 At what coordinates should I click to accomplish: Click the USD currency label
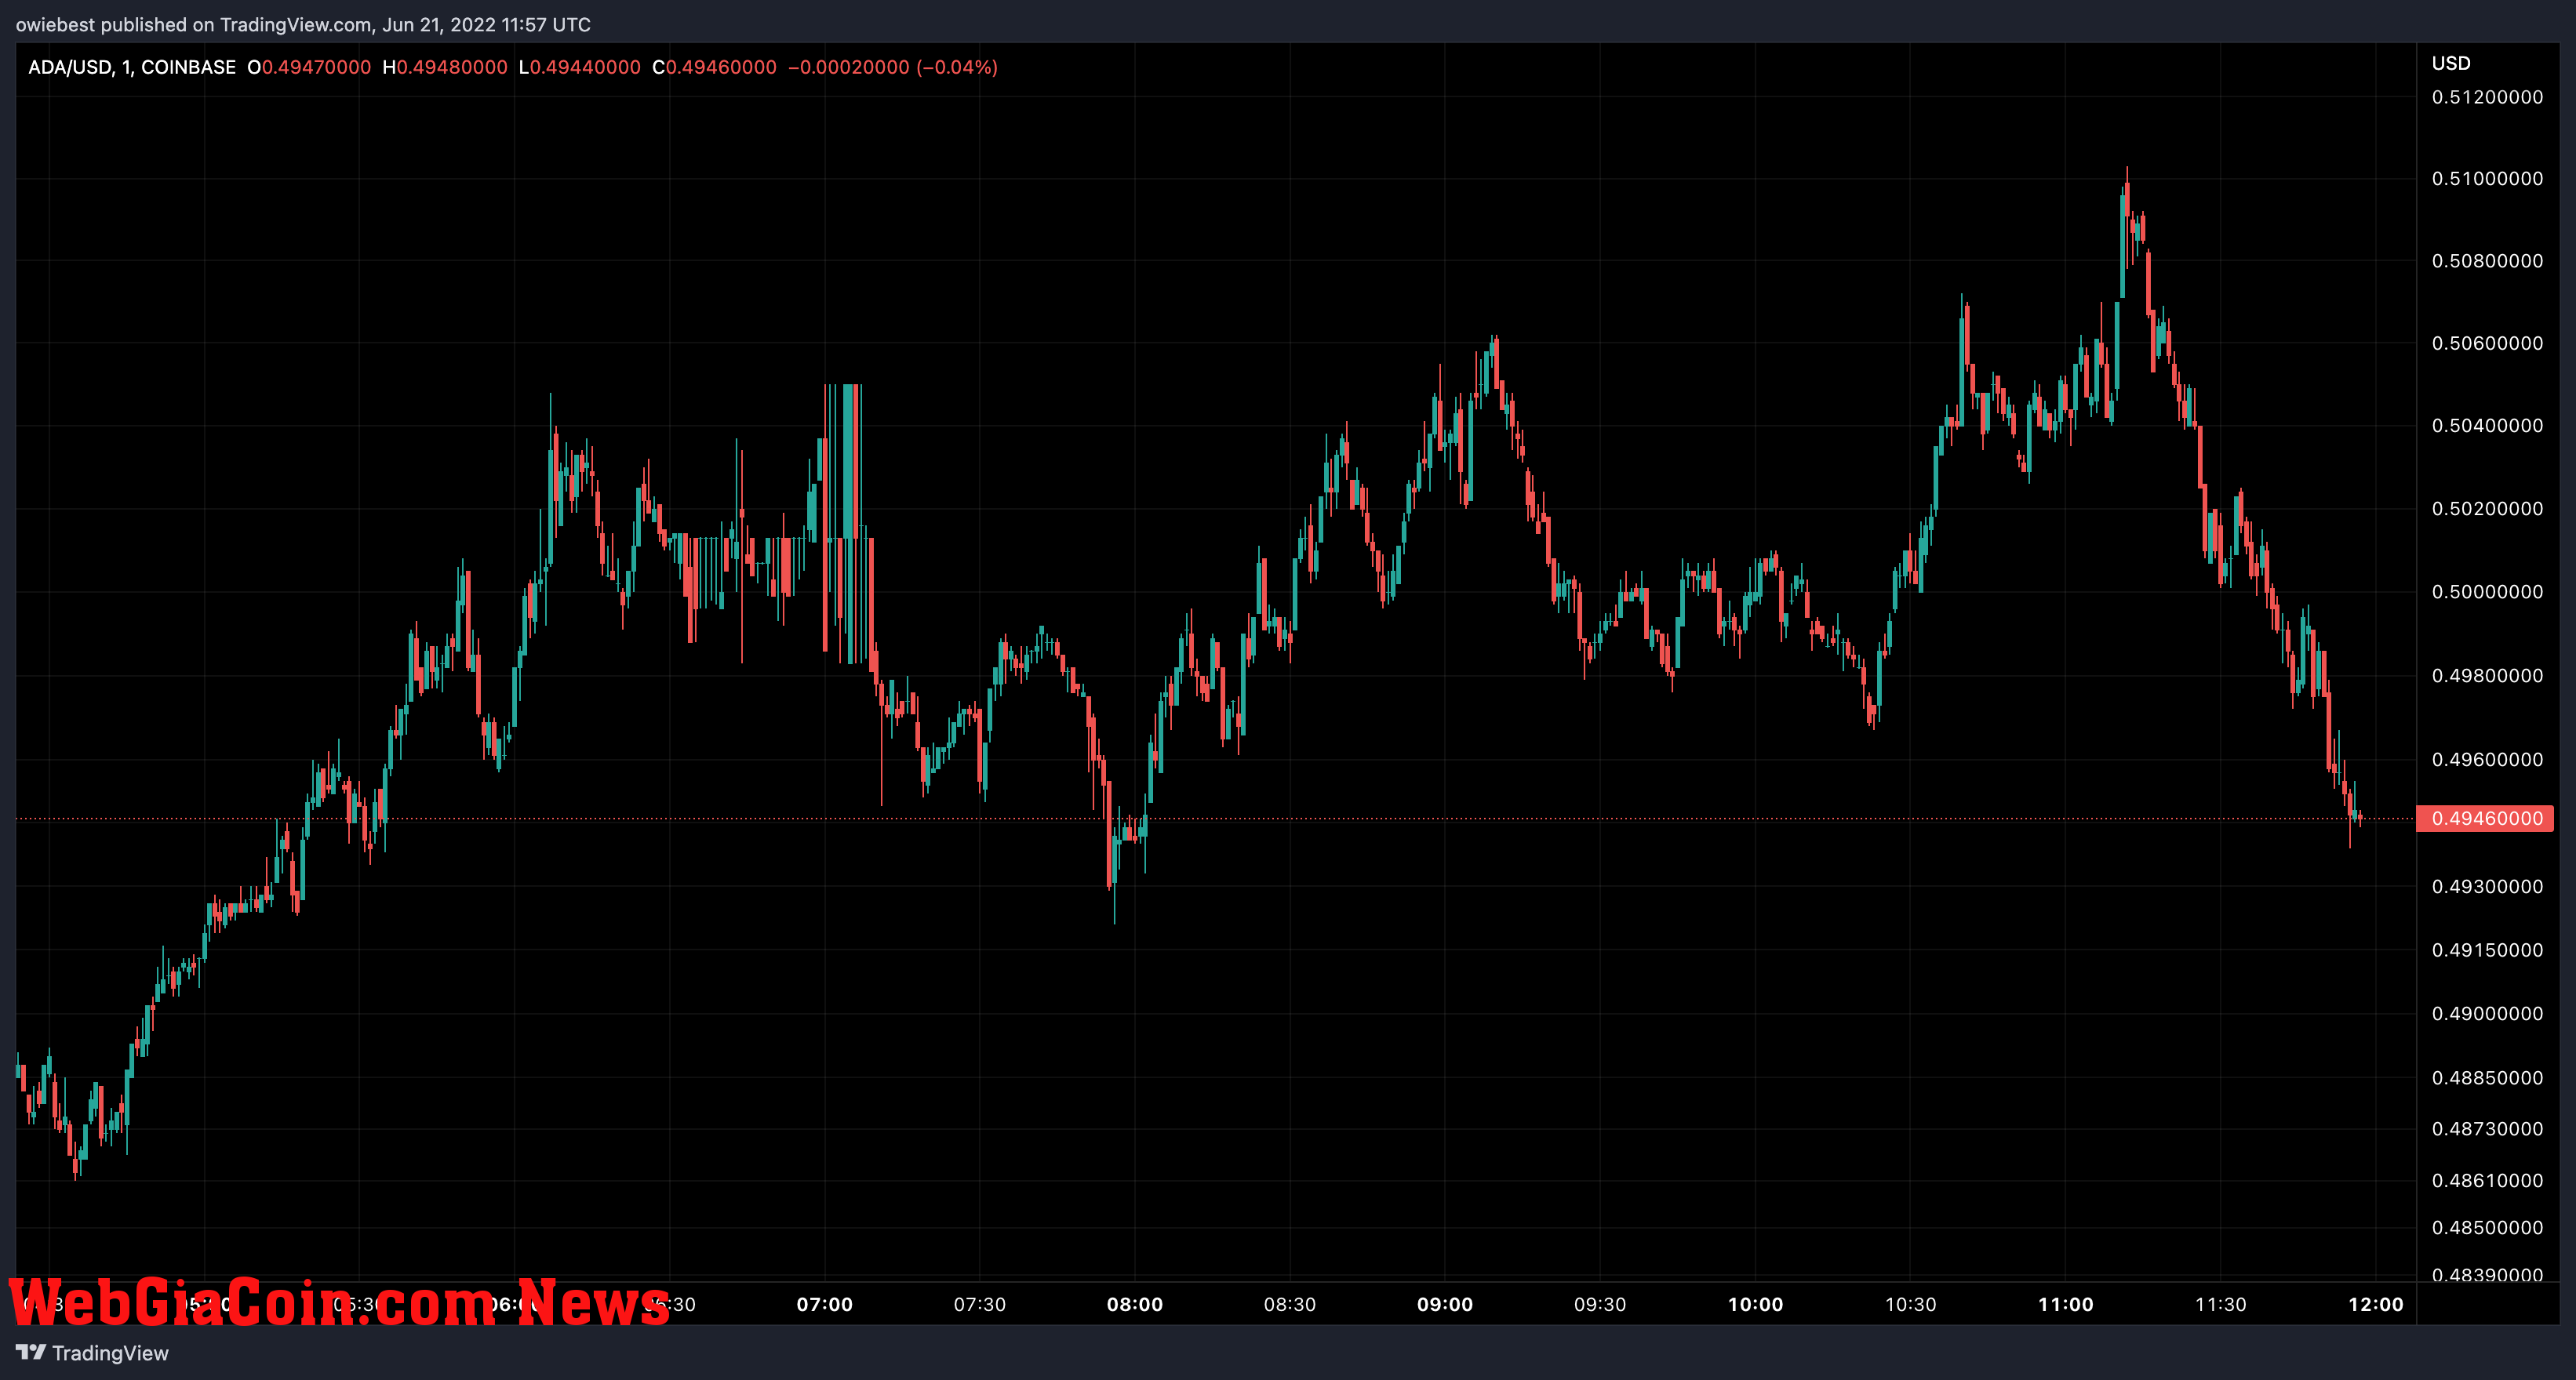2451,63
